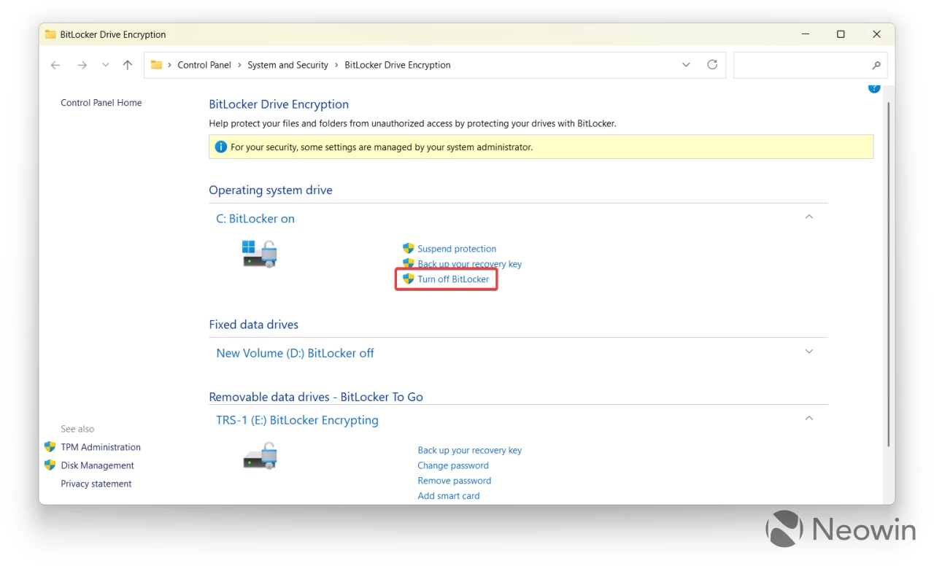Screen dimensions: 934x566
Task: Open TPM Administration link
Action: point(101,447)
